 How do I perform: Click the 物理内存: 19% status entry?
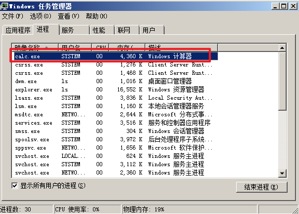pos(190,209)
